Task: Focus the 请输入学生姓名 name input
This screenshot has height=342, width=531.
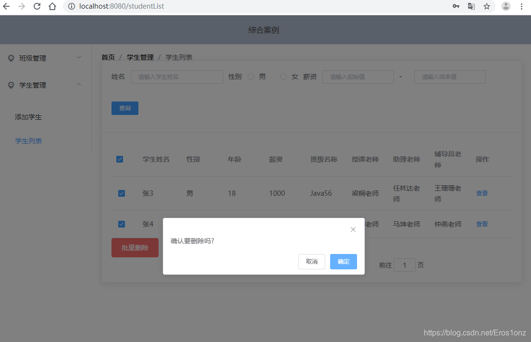Action: click(x=177, y=77)
